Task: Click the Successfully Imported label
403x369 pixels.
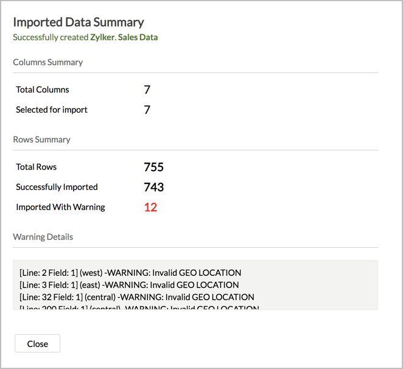Action: tap(57, 187)
